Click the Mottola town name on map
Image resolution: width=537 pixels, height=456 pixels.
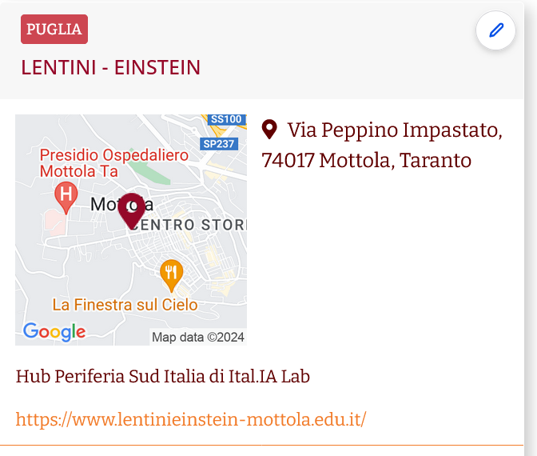pyautogui.click(x=121, y=205)
